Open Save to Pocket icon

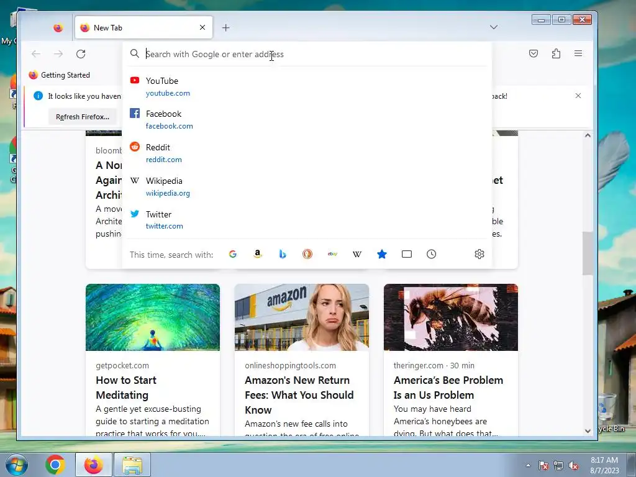(x=534, y=53)
